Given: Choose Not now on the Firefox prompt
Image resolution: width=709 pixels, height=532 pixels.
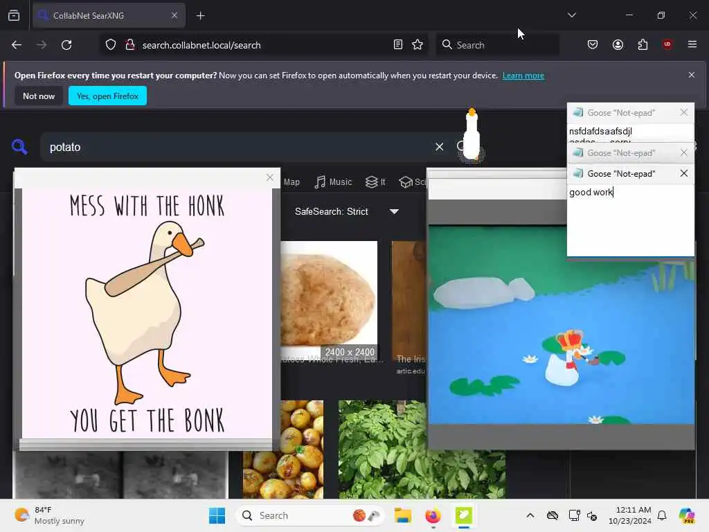Looking at the screenshot, I should pos(39,96).
